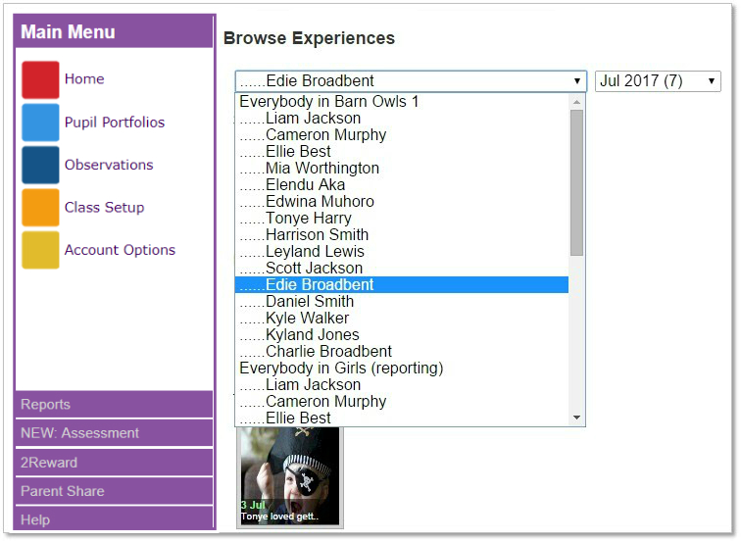The height and width of the screenshot is (542, 741).
Task: Click the dark blue Observations icon
Action: pos(40,165)
